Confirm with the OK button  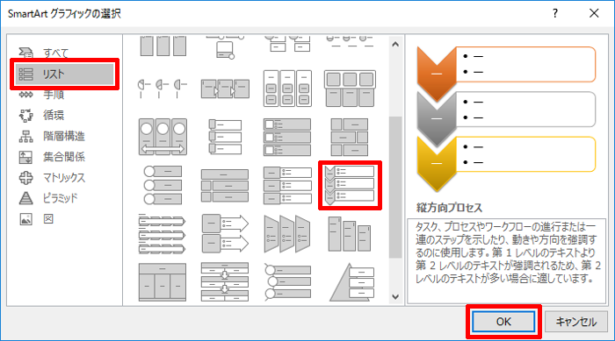[x=503, y=322]
